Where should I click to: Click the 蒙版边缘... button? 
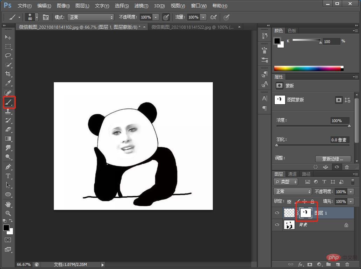point(332,159)
